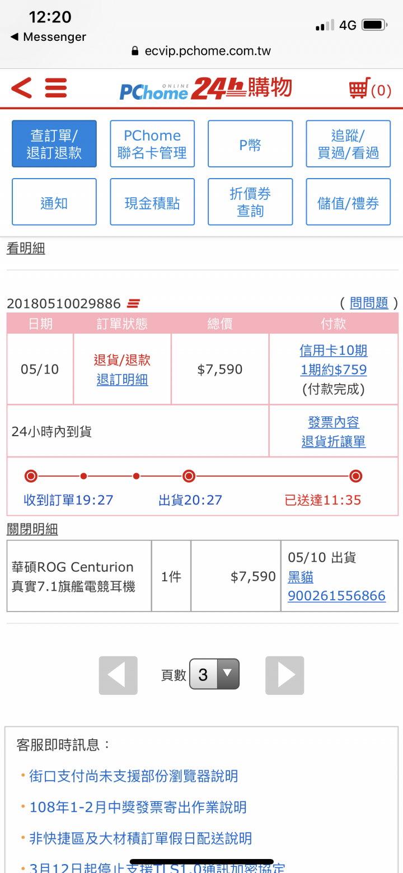Image resolution: width=403 pixels, height=873 pixels.
Task: Return to Messenger app
Action: [x=48, y=37]
